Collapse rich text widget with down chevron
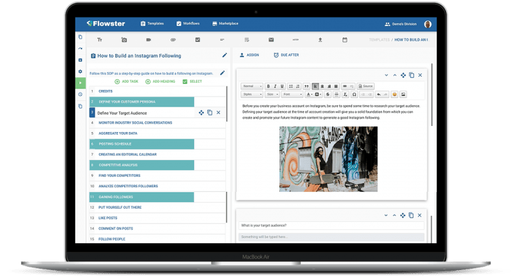Viewport: 512px width, 276px height. pos(386,75)
